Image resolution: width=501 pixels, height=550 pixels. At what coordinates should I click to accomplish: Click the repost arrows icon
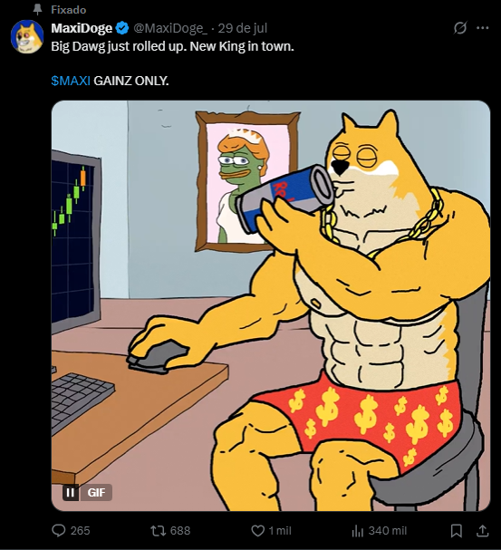pyautogui.click(x=159, y=530)
